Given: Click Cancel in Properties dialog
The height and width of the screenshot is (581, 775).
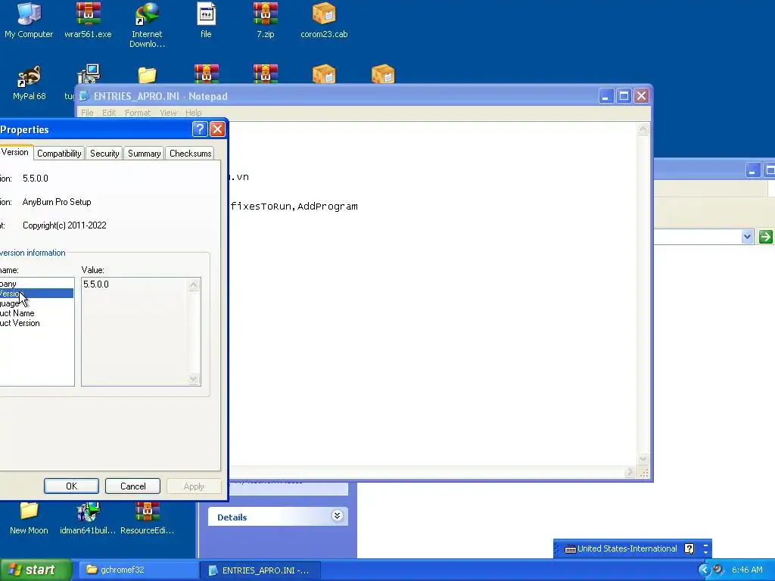Looking at the screenshot, I should click(132, 486).
